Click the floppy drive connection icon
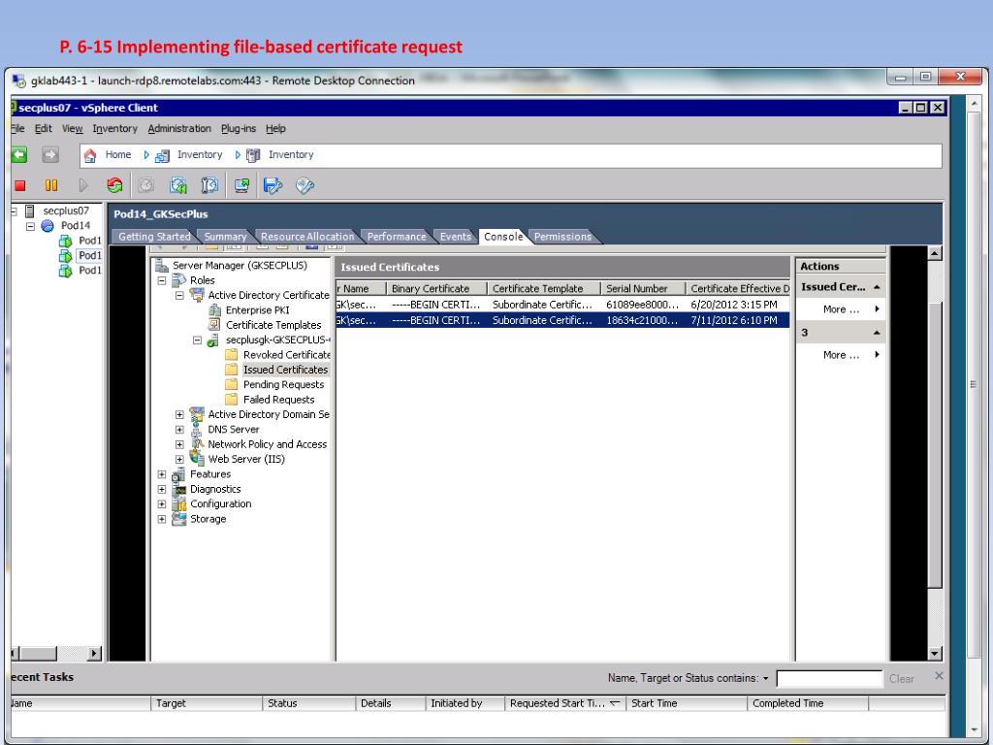The height and width of the screenshot is (745, 993). (272, 185)
